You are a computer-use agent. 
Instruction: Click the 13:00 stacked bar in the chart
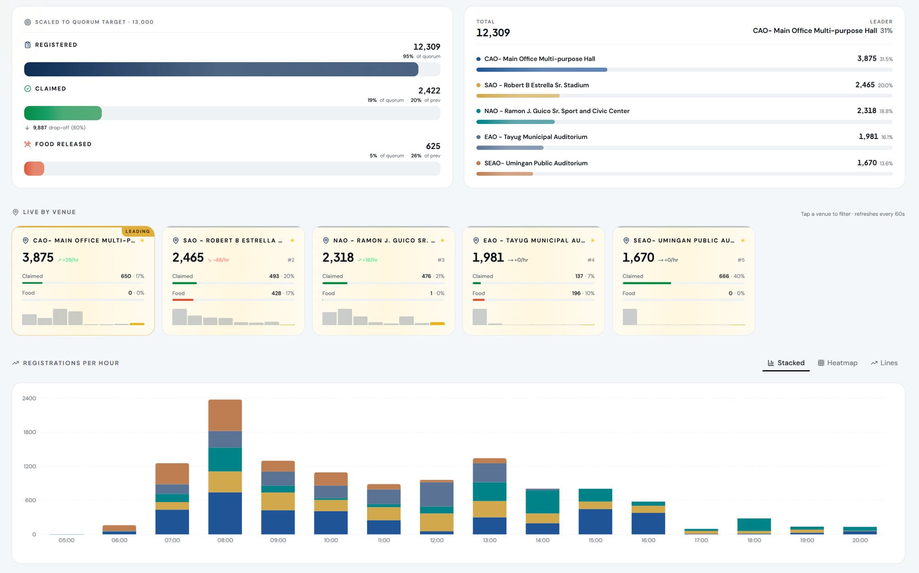tap(490, 496)
